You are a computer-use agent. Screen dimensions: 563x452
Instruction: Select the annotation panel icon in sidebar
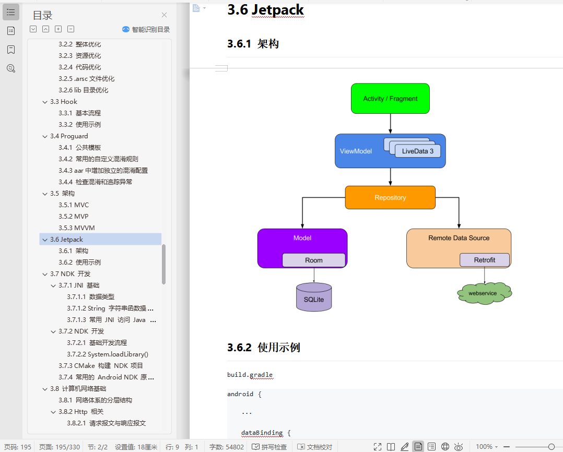click(x=11, y=31)
